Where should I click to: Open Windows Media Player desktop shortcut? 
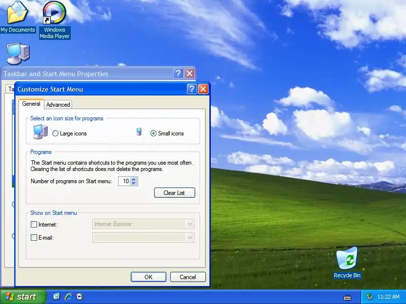[x=54, y=20]
